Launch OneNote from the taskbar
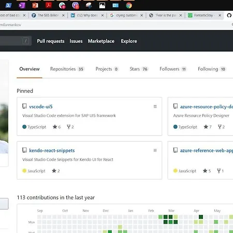The image size is (233, 233). point(22,6)
